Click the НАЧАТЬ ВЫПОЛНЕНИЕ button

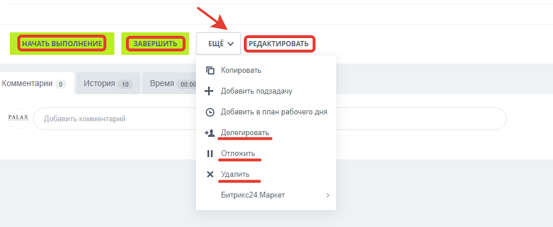(62, 44)
